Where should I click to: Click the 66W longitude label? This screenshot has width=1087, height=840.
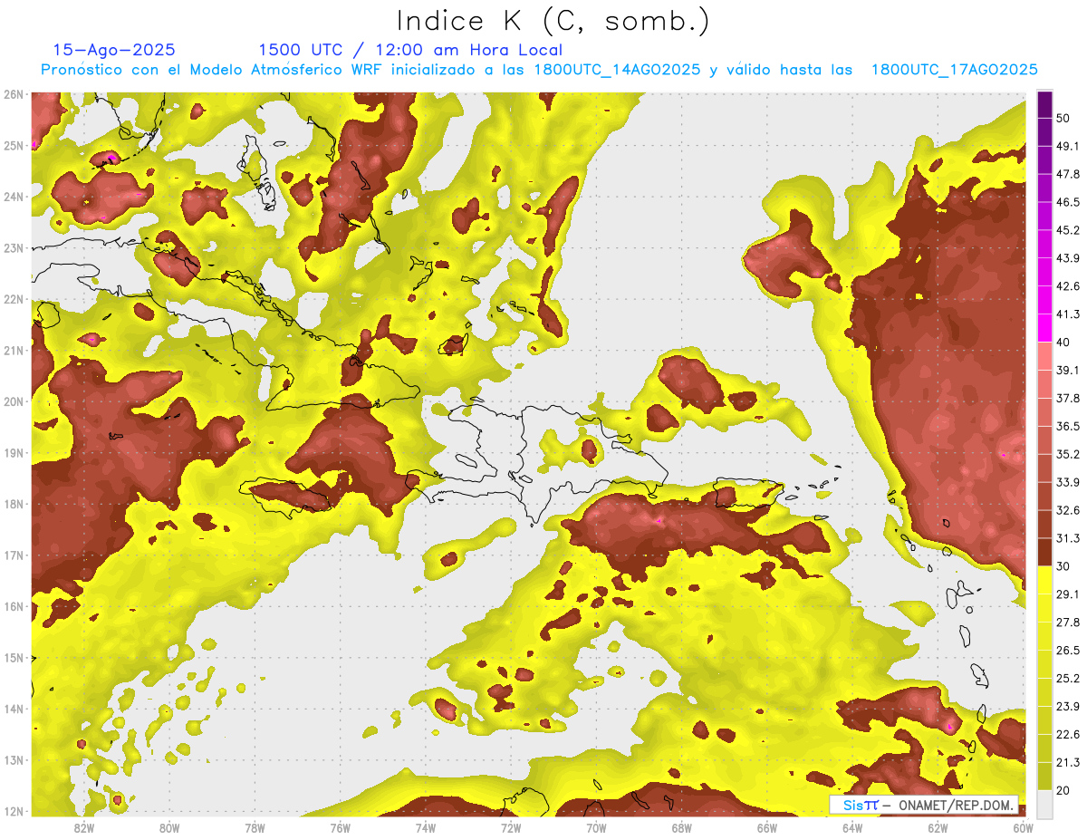[767, 827]
